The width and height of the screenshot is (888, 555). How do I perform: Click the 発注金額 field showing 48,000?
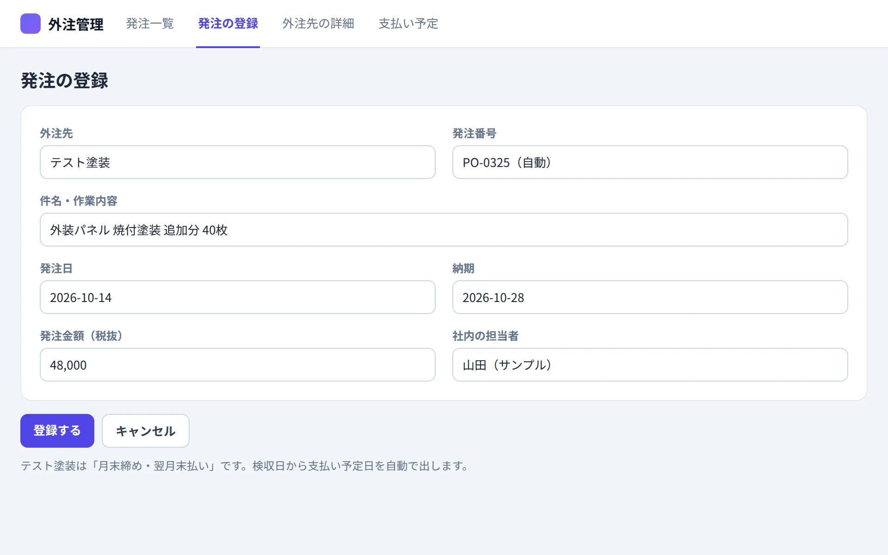tap(238, 365)
